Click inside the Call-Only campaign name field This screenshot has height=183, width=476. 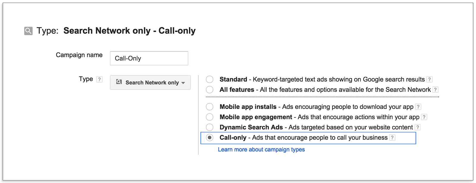149,58
